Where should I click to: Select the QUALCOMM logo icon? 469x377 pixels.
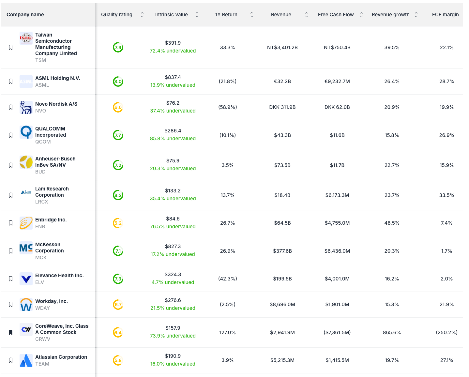26,132
